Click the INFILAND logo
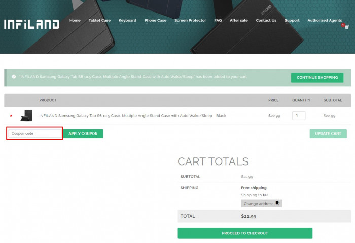The height and width of the screenshot is (243, 355). pyautogui.click(x=31, y=24)
